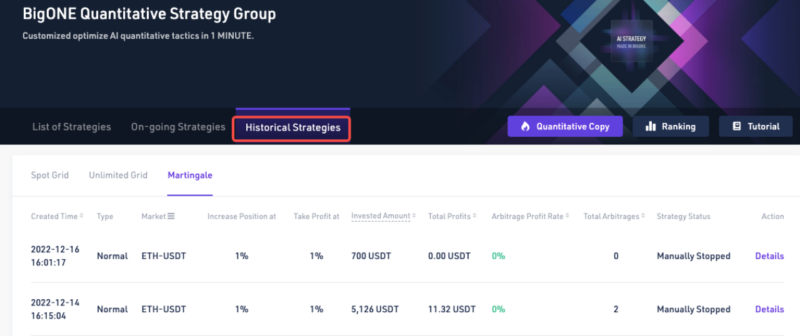Click the Increase Position at header
Viewport: 800px width, 336px height.
click(x=242, y=216)
